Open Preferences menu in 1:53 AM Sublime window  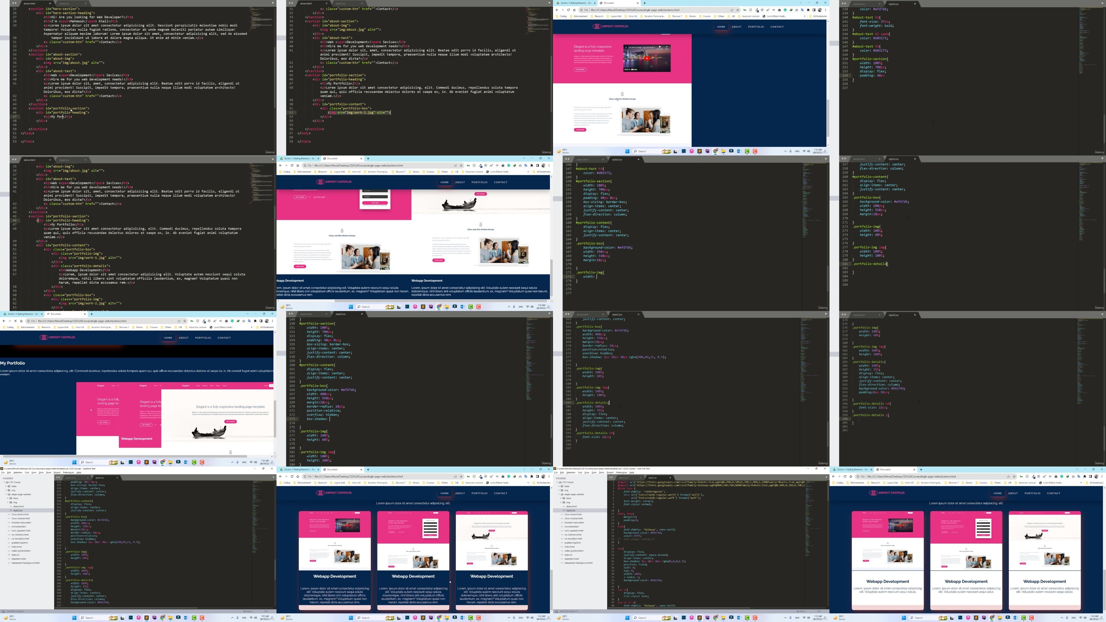(621, 473)
